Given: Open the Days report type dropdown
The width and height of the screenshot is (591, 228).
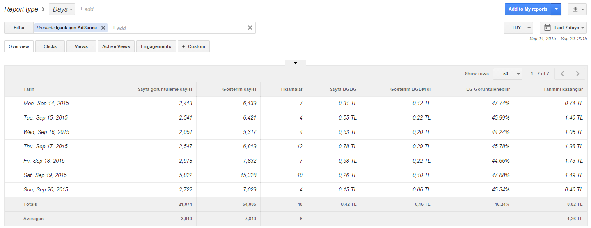Looking at the screenshot, I should click(62, 9).
